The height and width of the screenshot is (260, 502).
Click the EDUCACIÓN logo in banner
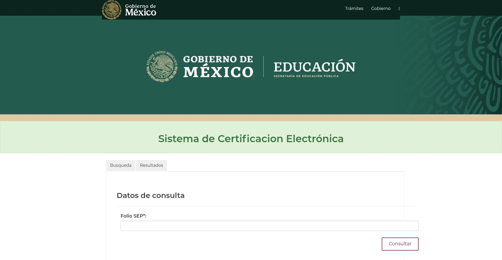pos(314,67)
